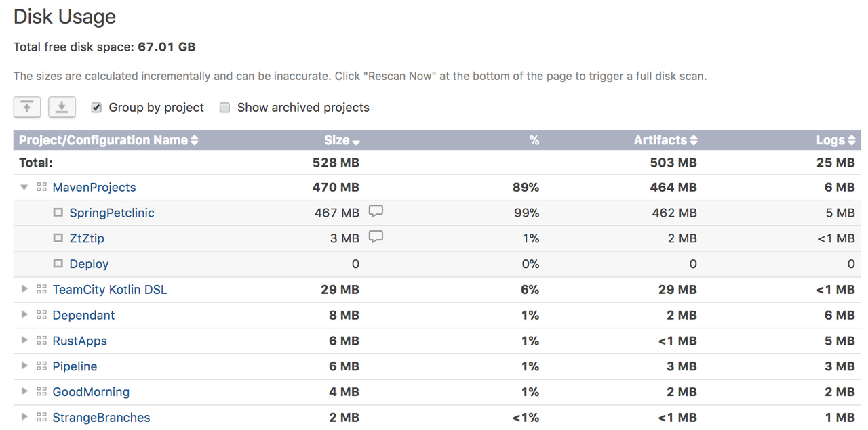Viewport: 868px width, 430px height.
Task: Uncheck the Group by project checkbox
Action: [96, 108]
